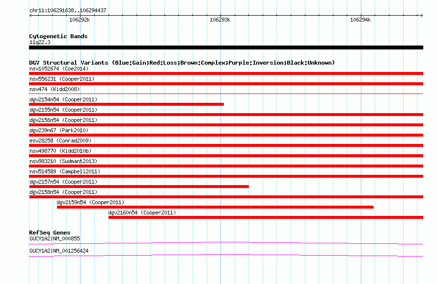Image resolution: width=437 pixels, height=284 pixels.
Task: Select variant label dgv2160n54 (Cooper2011)
Action: tap(142, 213)
